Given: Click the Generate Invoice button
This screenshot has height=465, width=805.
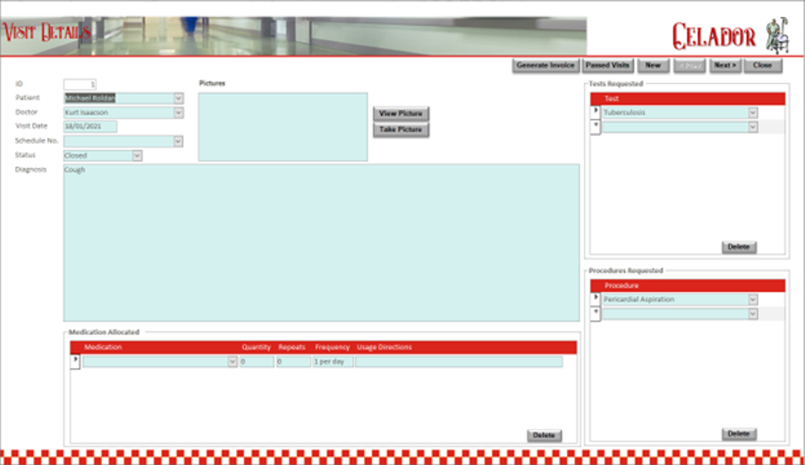Looking at the screenshot, I should pyautogui.click(x=546, y=65).
